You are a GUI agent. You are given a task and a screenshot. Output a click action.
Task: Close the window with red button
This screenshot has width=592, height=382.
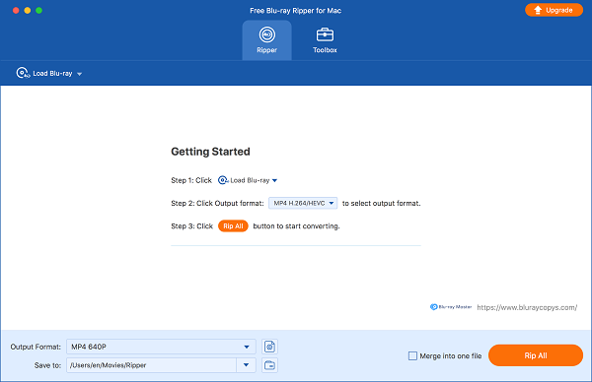coord(16,10)
